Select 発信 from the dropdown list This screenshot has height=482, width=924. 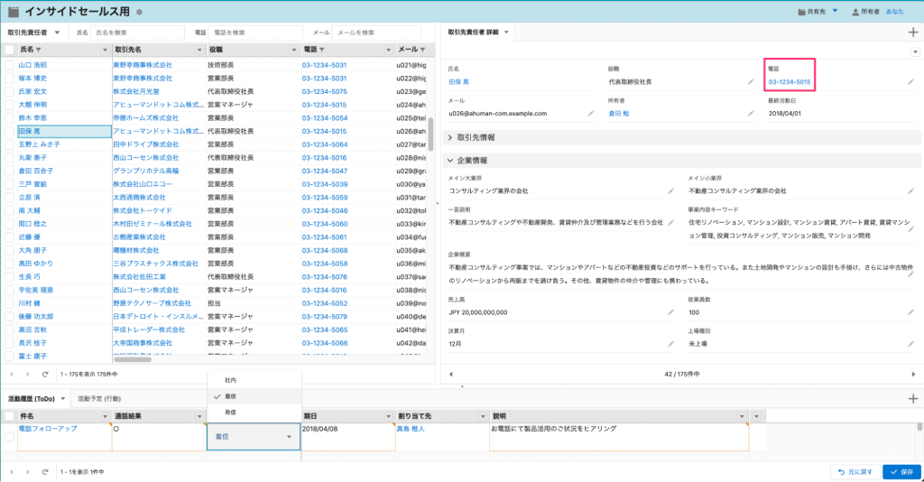tap(254, 412)
